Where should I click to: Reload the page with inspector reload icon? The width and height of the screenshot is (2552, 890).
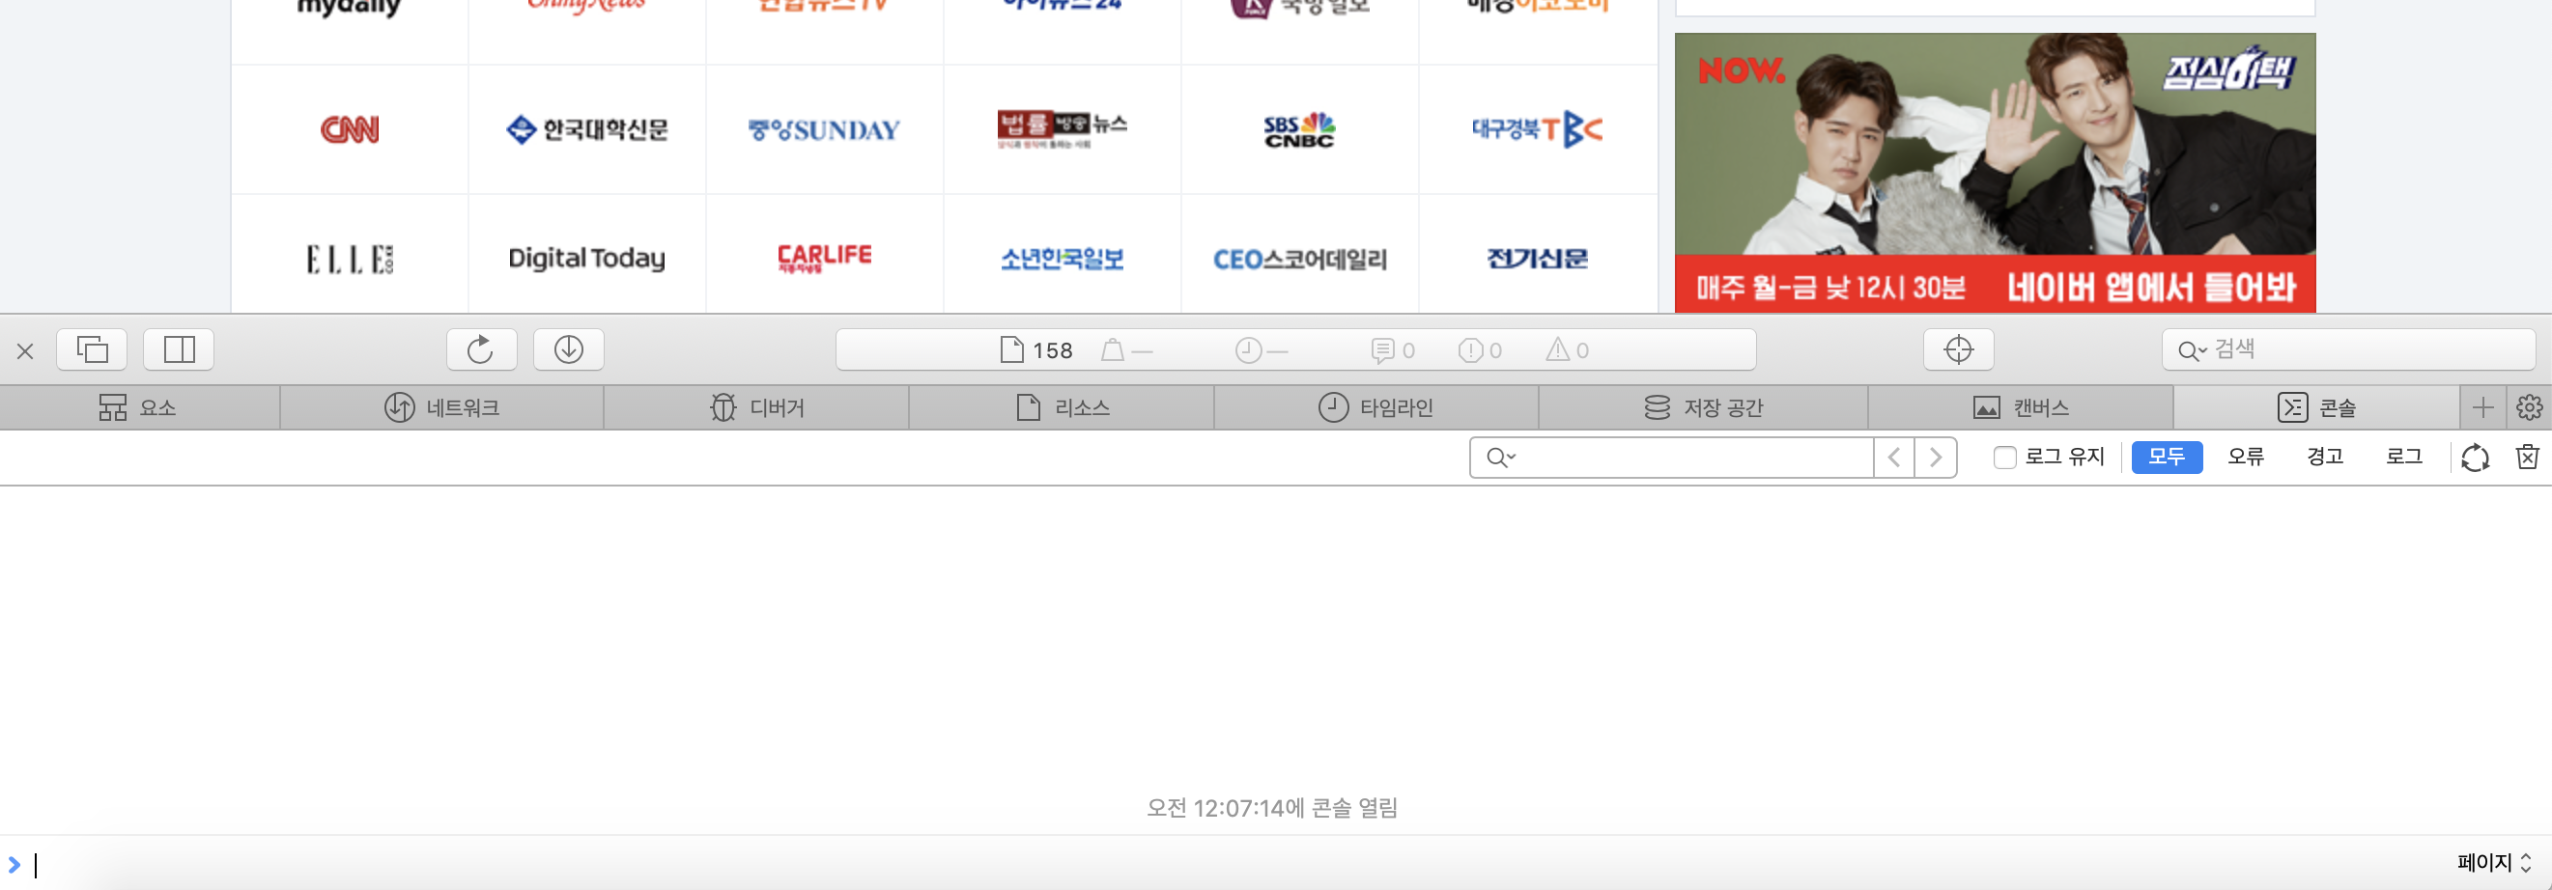[481, 349]
